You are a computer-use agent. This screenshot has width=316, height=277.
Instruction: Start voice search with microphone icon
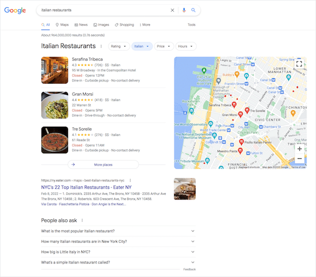[184, 10]
